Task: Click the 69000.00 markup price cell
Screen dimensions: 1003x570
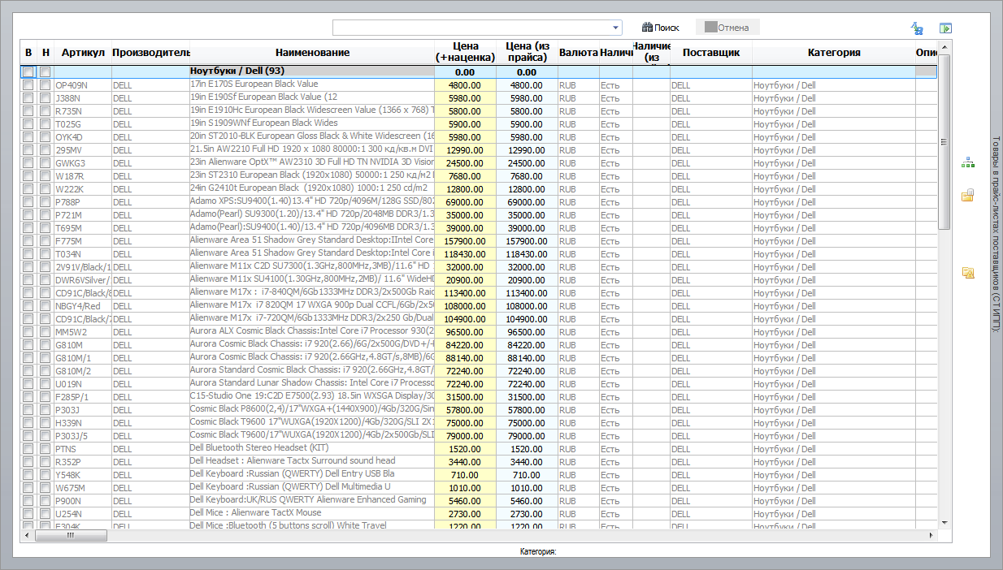Action: [x=465, y=201]
